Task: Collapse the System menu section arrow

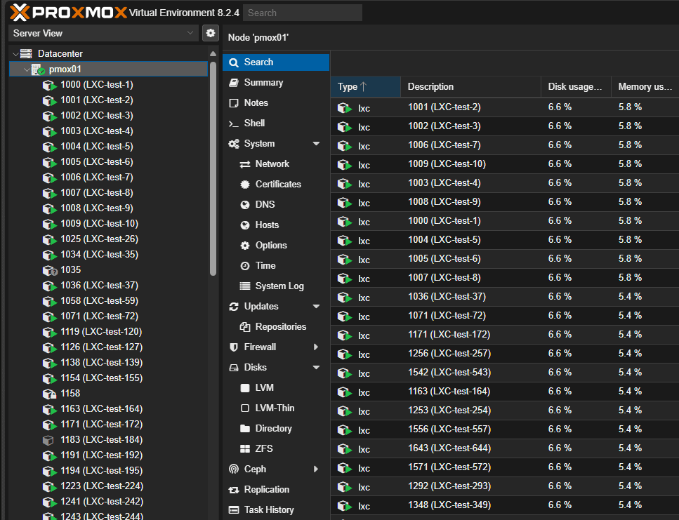Action: pyautogui.click(x=316, y=144)
